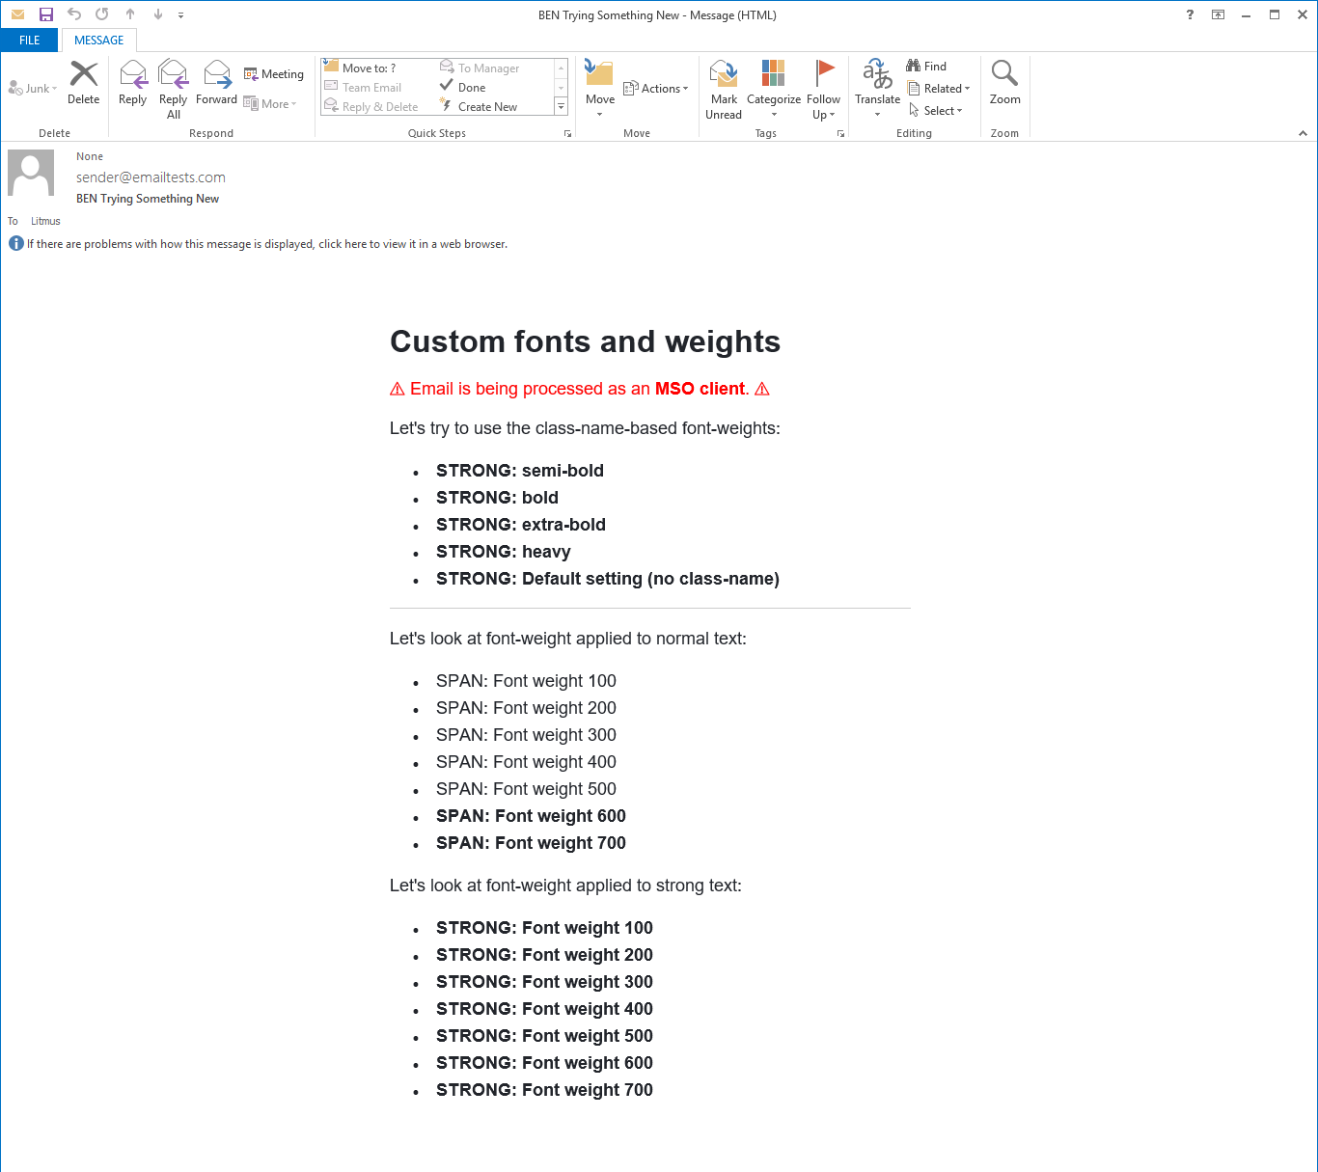Save the message using the floppy disk icon

[45, 14]
